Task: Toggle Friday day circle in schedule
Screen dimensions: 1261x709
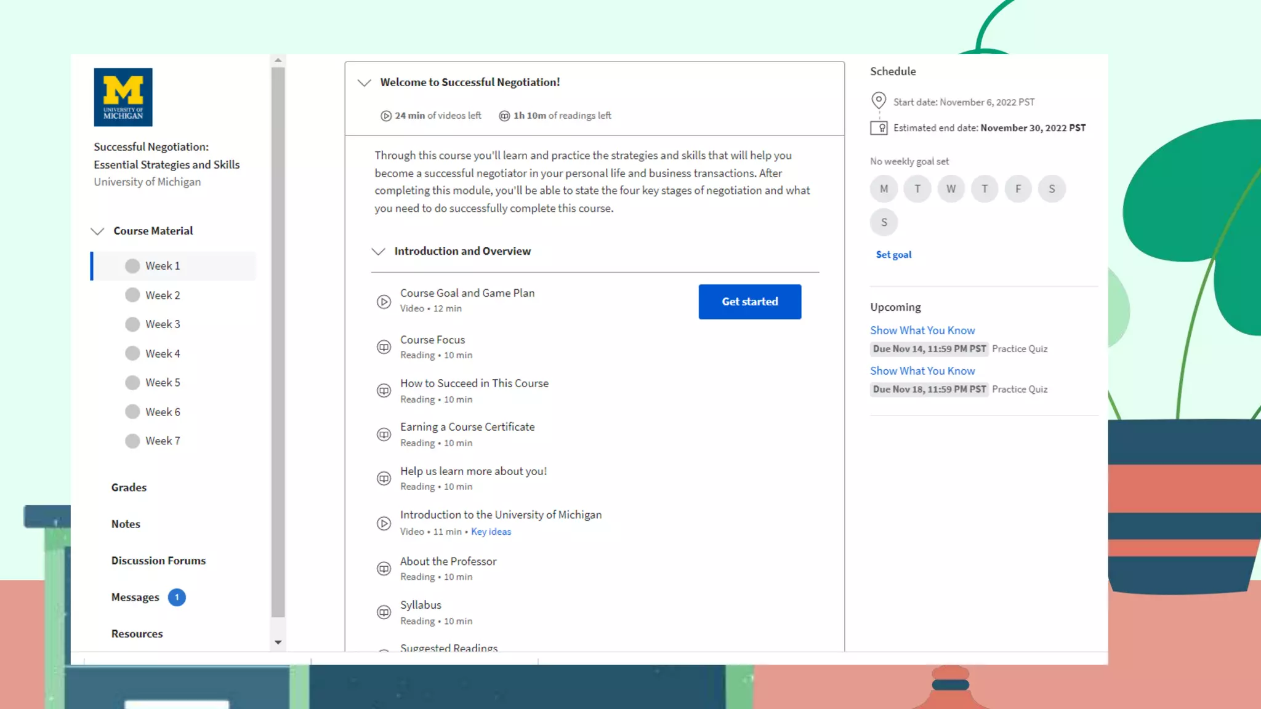Action: [x=1018, y=189]
